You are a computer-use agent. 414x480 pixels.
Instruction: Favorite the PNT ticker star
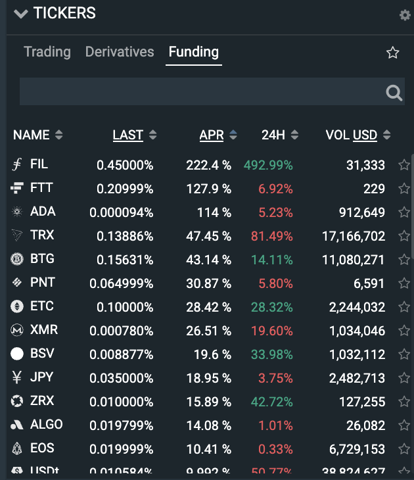click(404, 283)
